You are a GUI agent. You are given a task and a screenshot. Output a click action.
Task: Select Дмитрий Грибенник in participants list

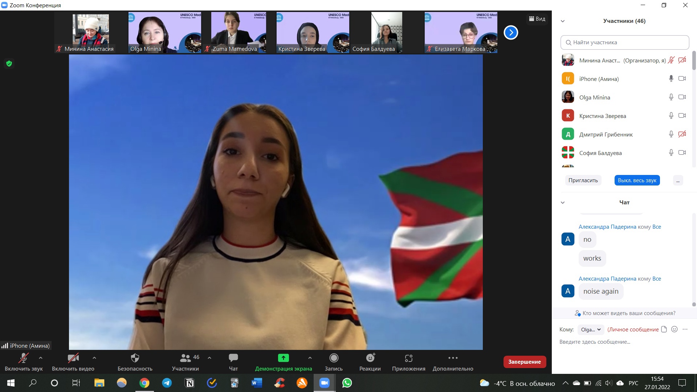pos(624,134)
